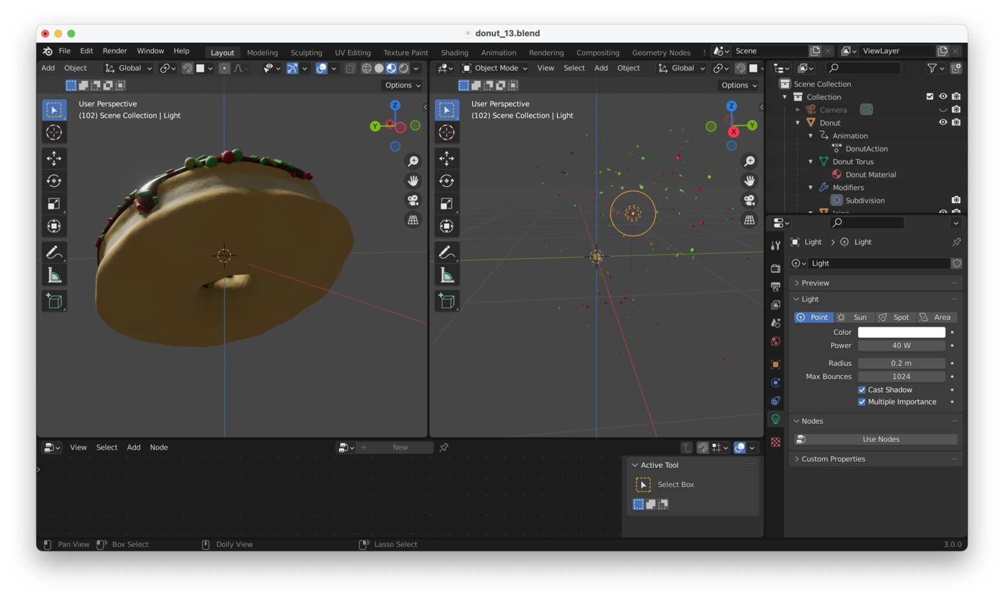Switch to the Shading workspace tab
1004x599 pixels.
point(454,52)
